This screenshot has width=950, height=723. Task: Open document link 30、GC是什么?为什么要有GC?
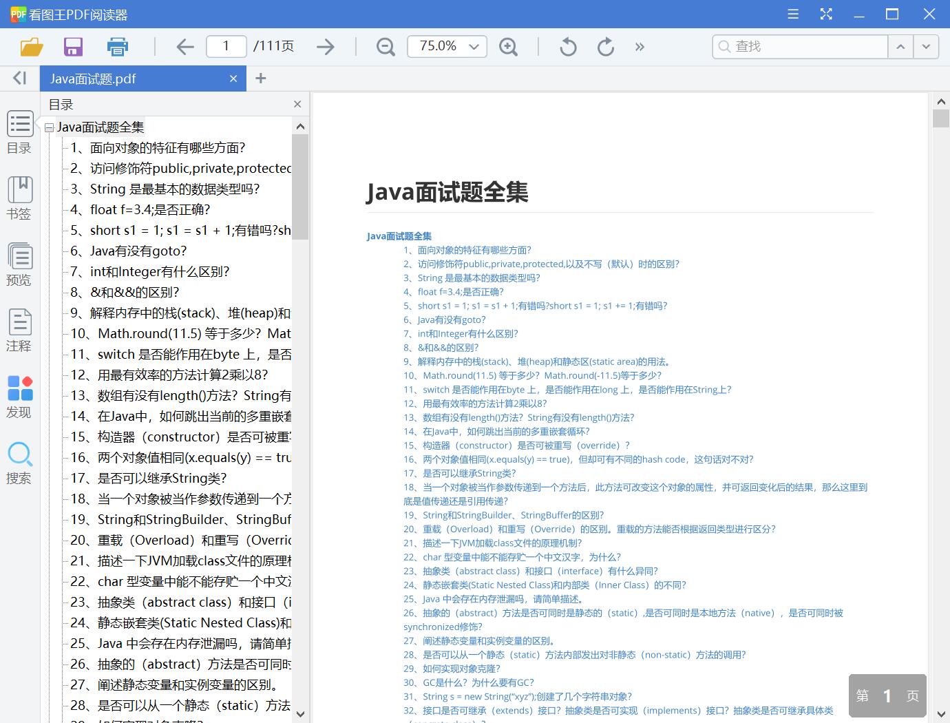pos(469,683)
